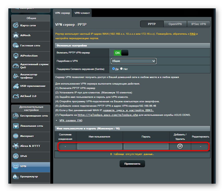Open the USB-приложение icon

point(16,86)
